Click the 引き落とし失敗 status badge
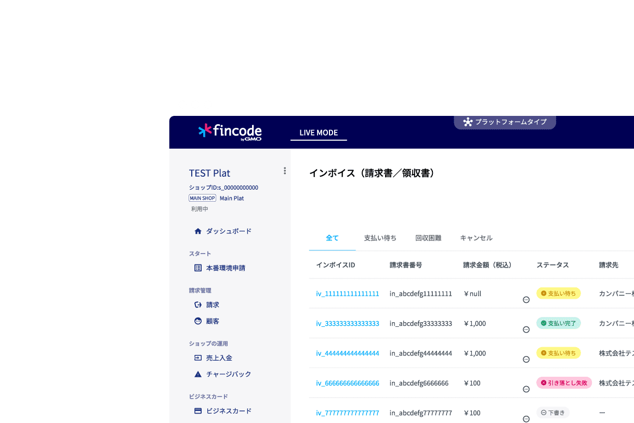 click(564, 382)
